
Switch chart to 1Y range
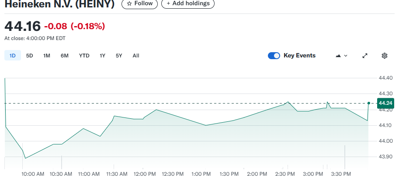coord(103,56)
